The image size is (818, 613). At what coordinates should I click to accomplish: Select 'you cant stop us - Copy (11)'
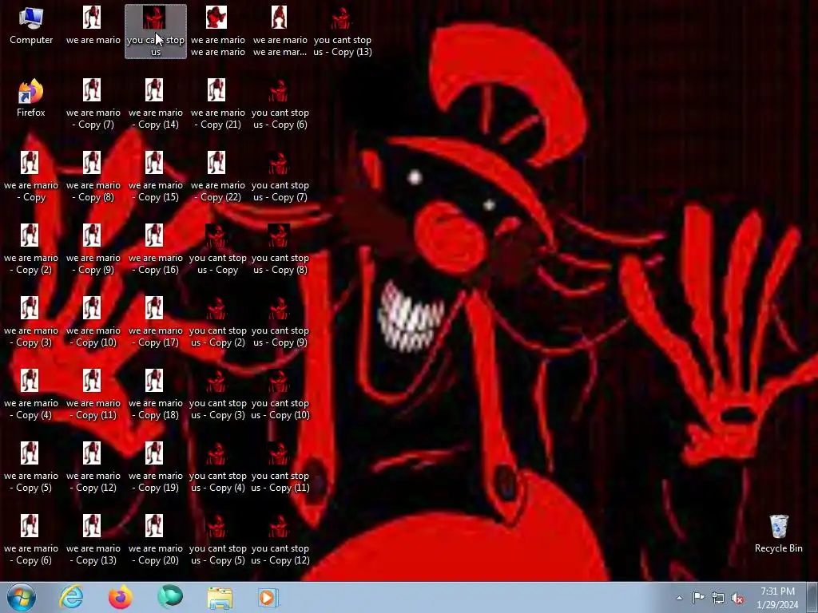click(x=280, y=467)
